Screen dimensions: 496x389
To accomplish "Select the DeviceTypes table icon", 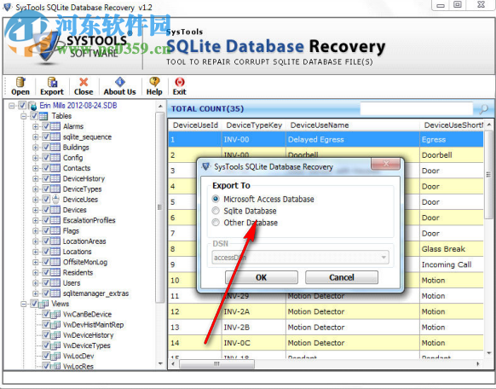I will tap(55, 189).
